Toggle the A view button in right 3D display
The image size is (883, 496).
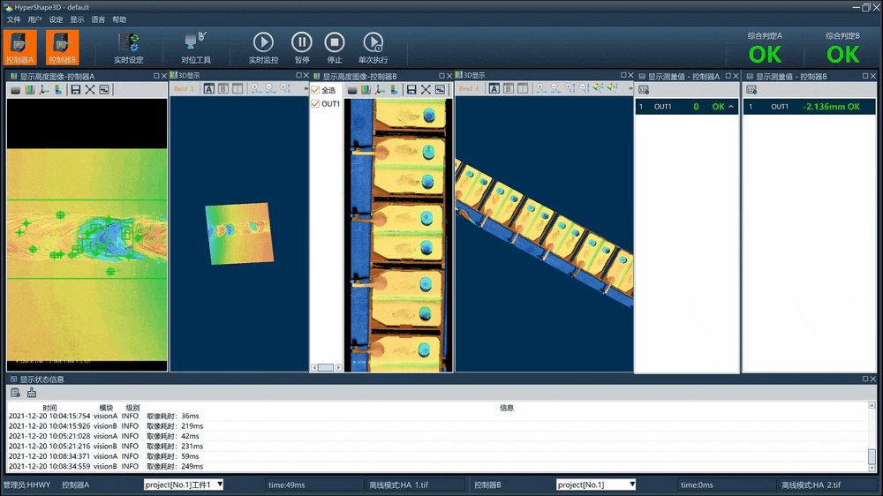pos(494,88)
